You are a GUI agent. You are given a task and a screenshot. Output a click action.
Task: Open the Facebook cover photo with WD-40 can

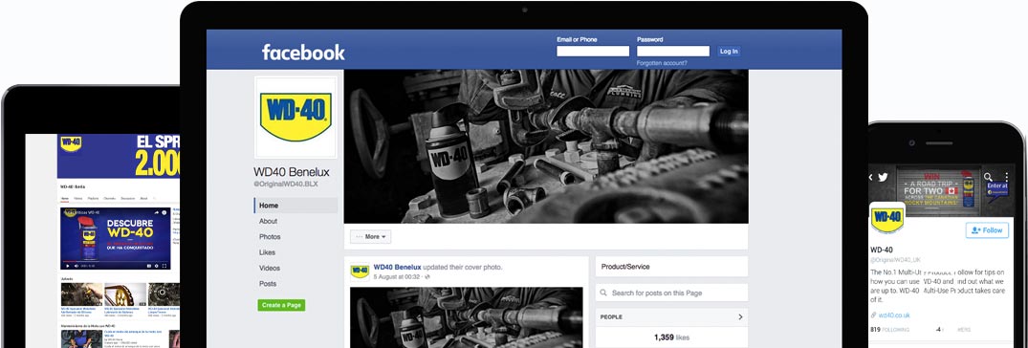click(x=545, y=147)
